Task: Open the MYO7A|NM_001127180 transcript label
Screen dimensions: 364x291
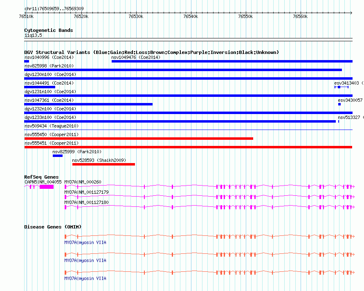Action: [x=86, y=202]
